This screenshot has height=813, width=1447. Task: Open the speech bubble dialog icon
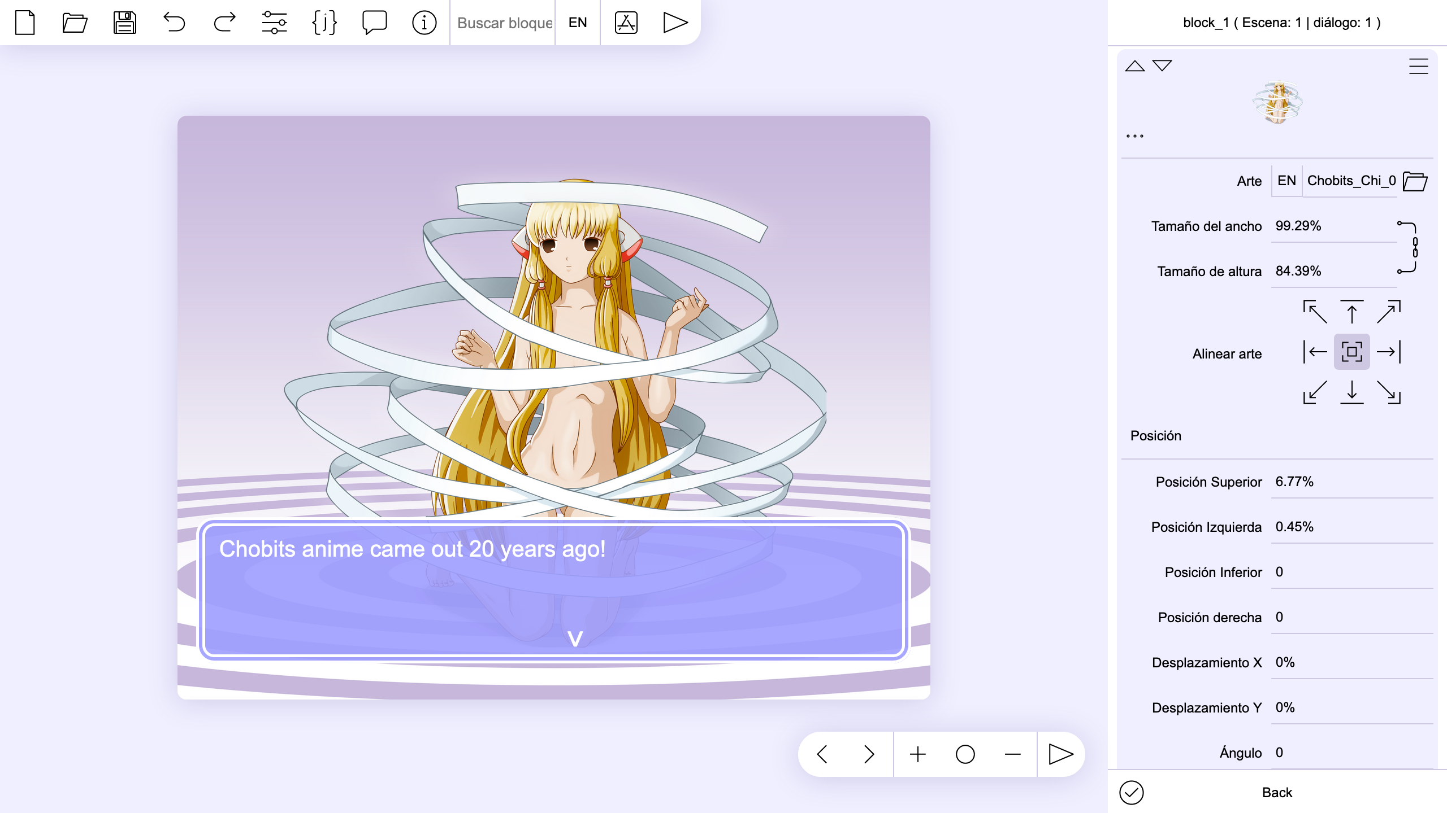374,23
